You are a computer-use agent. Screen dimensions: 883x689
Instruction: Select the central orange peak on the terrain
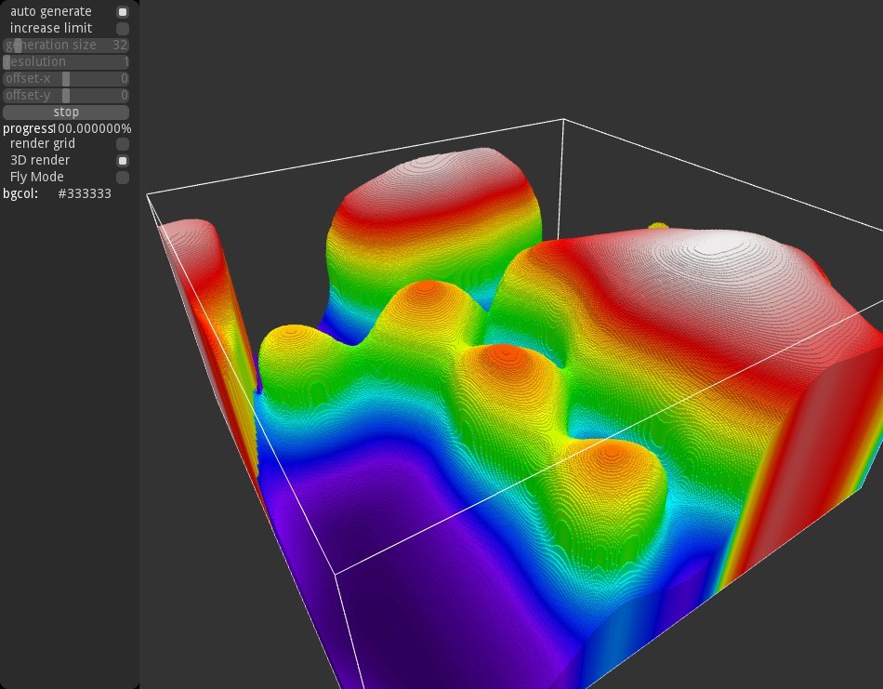505,356
